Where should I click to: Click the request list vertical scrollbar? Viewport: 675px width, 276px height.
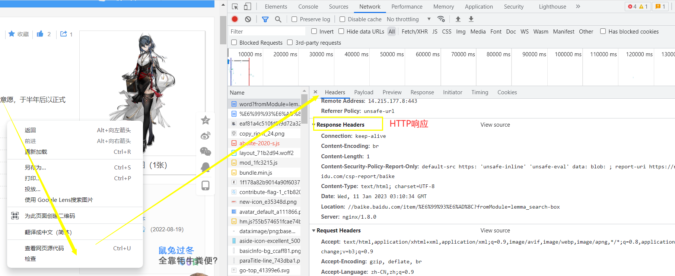(x=304, y=108)
